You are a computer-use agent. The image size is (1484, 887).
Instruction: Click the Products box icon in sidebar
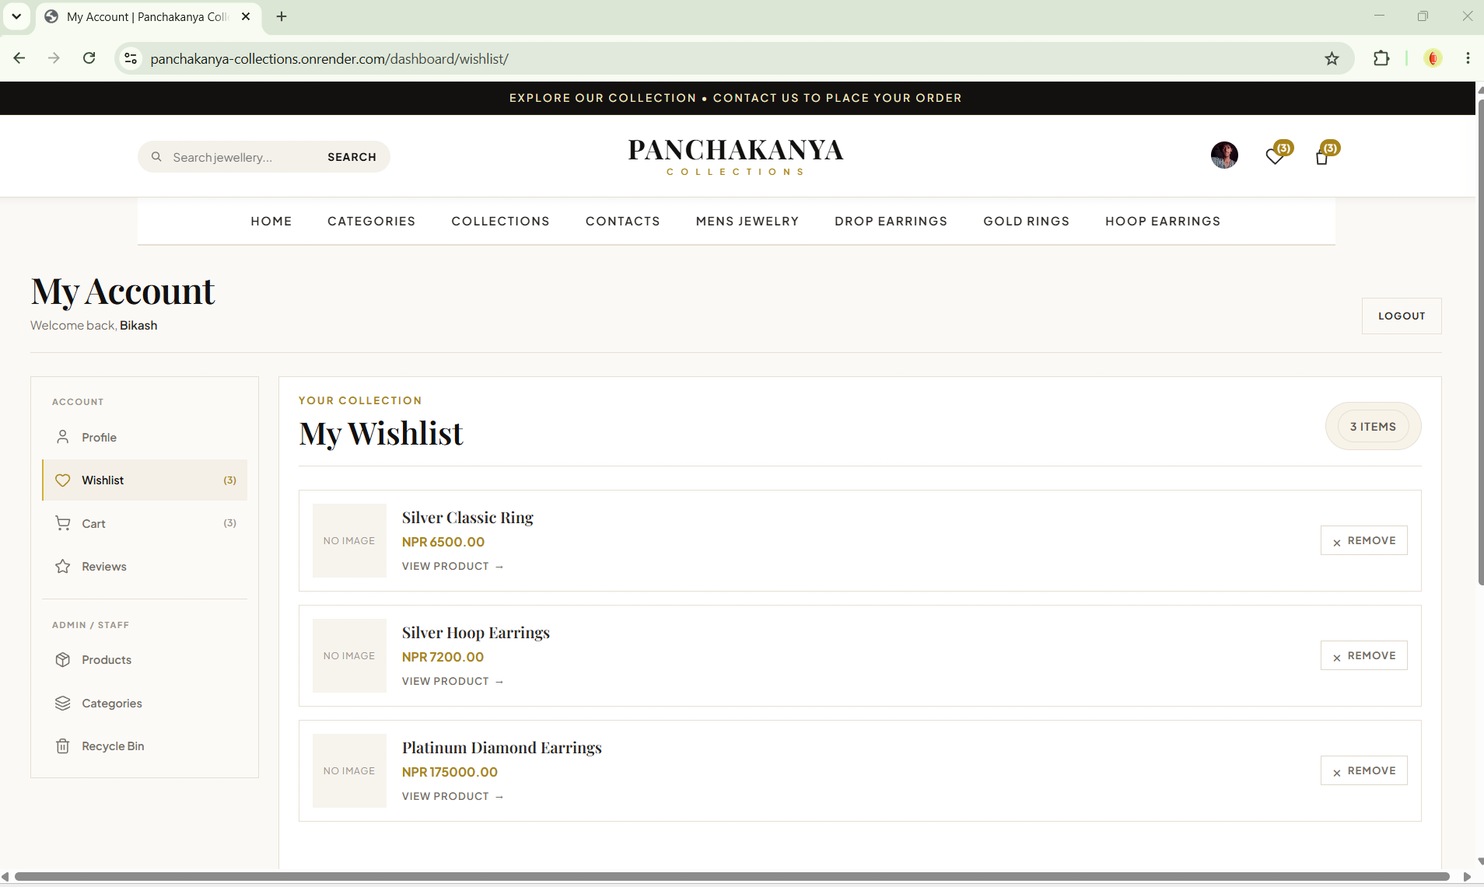pos(63,660)
